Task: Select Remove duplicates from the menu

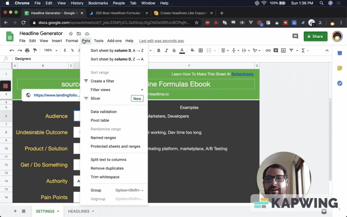Action: [x=114, y=168]
